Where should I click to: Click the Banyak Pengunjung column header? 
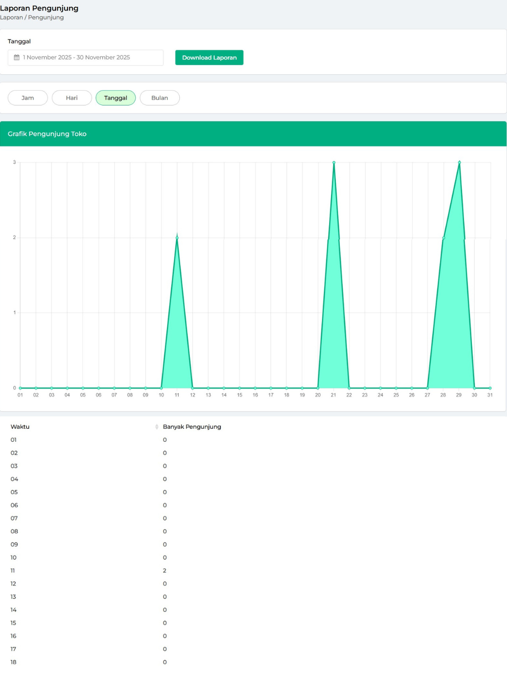click(x=192, y=427)
